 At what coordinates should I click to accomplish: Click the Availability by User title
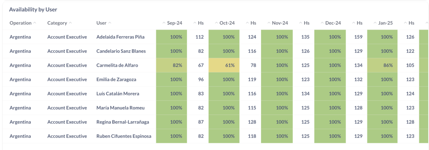coord(33,10)
